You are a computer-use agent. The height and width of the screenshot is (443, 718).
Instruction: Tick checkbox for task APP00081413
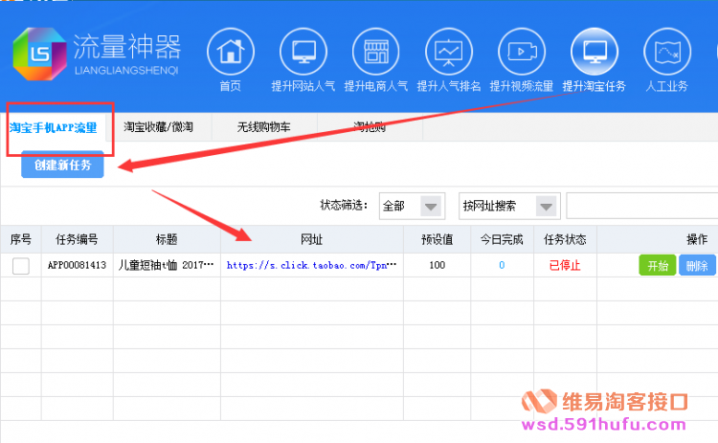click(21, 265)
